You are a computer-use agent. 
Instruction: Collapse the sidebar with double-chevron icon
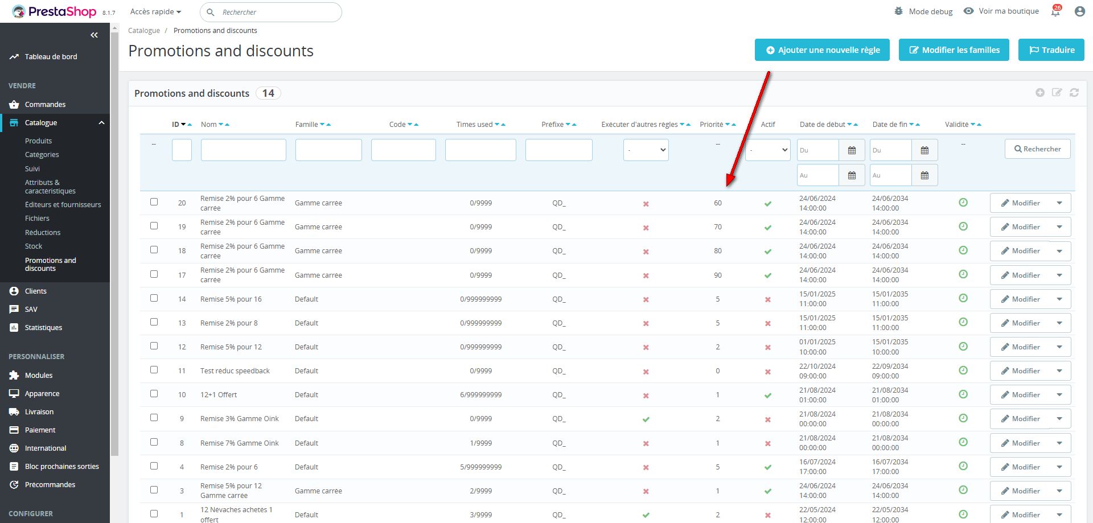click(94, 35)
